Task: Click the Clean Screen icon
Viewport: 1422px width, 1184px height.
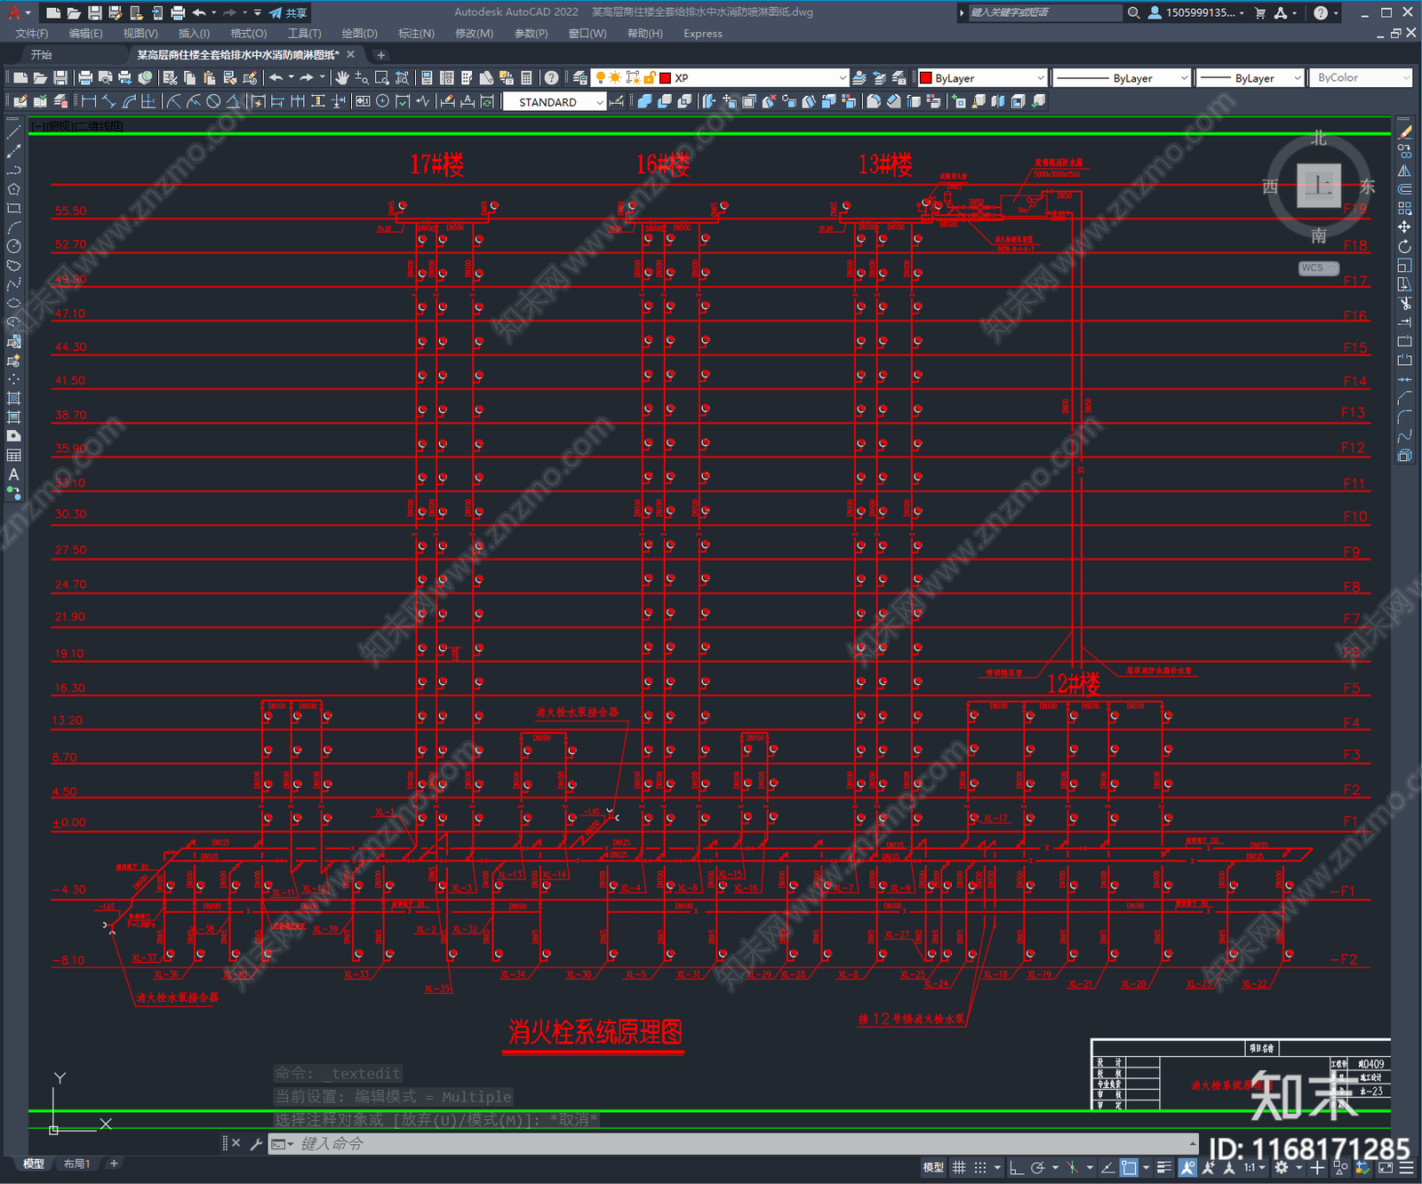Action: point(1386,1167)
